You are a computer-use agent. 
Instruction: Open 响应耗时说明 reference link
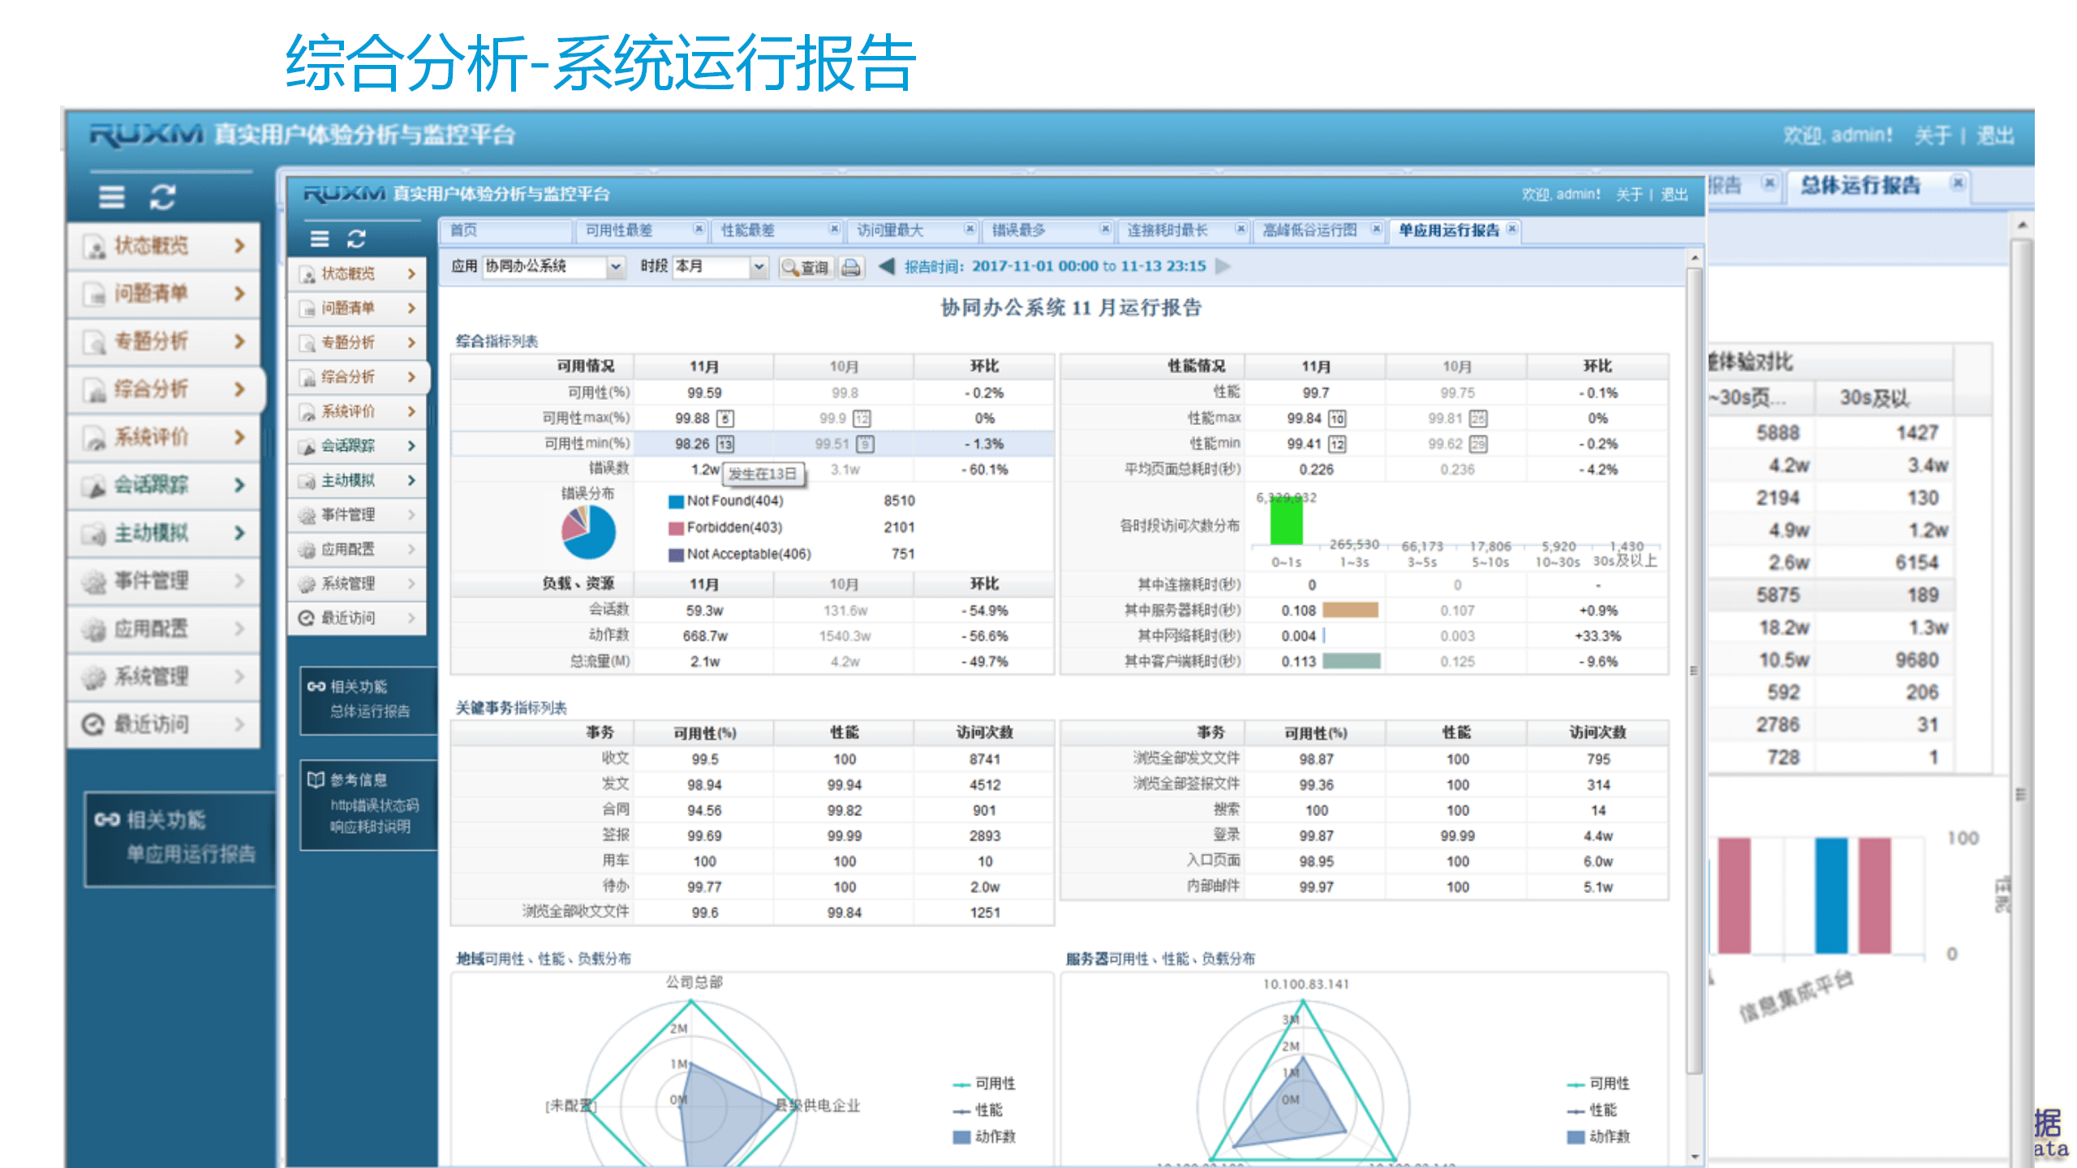click(x=370, y=827)
